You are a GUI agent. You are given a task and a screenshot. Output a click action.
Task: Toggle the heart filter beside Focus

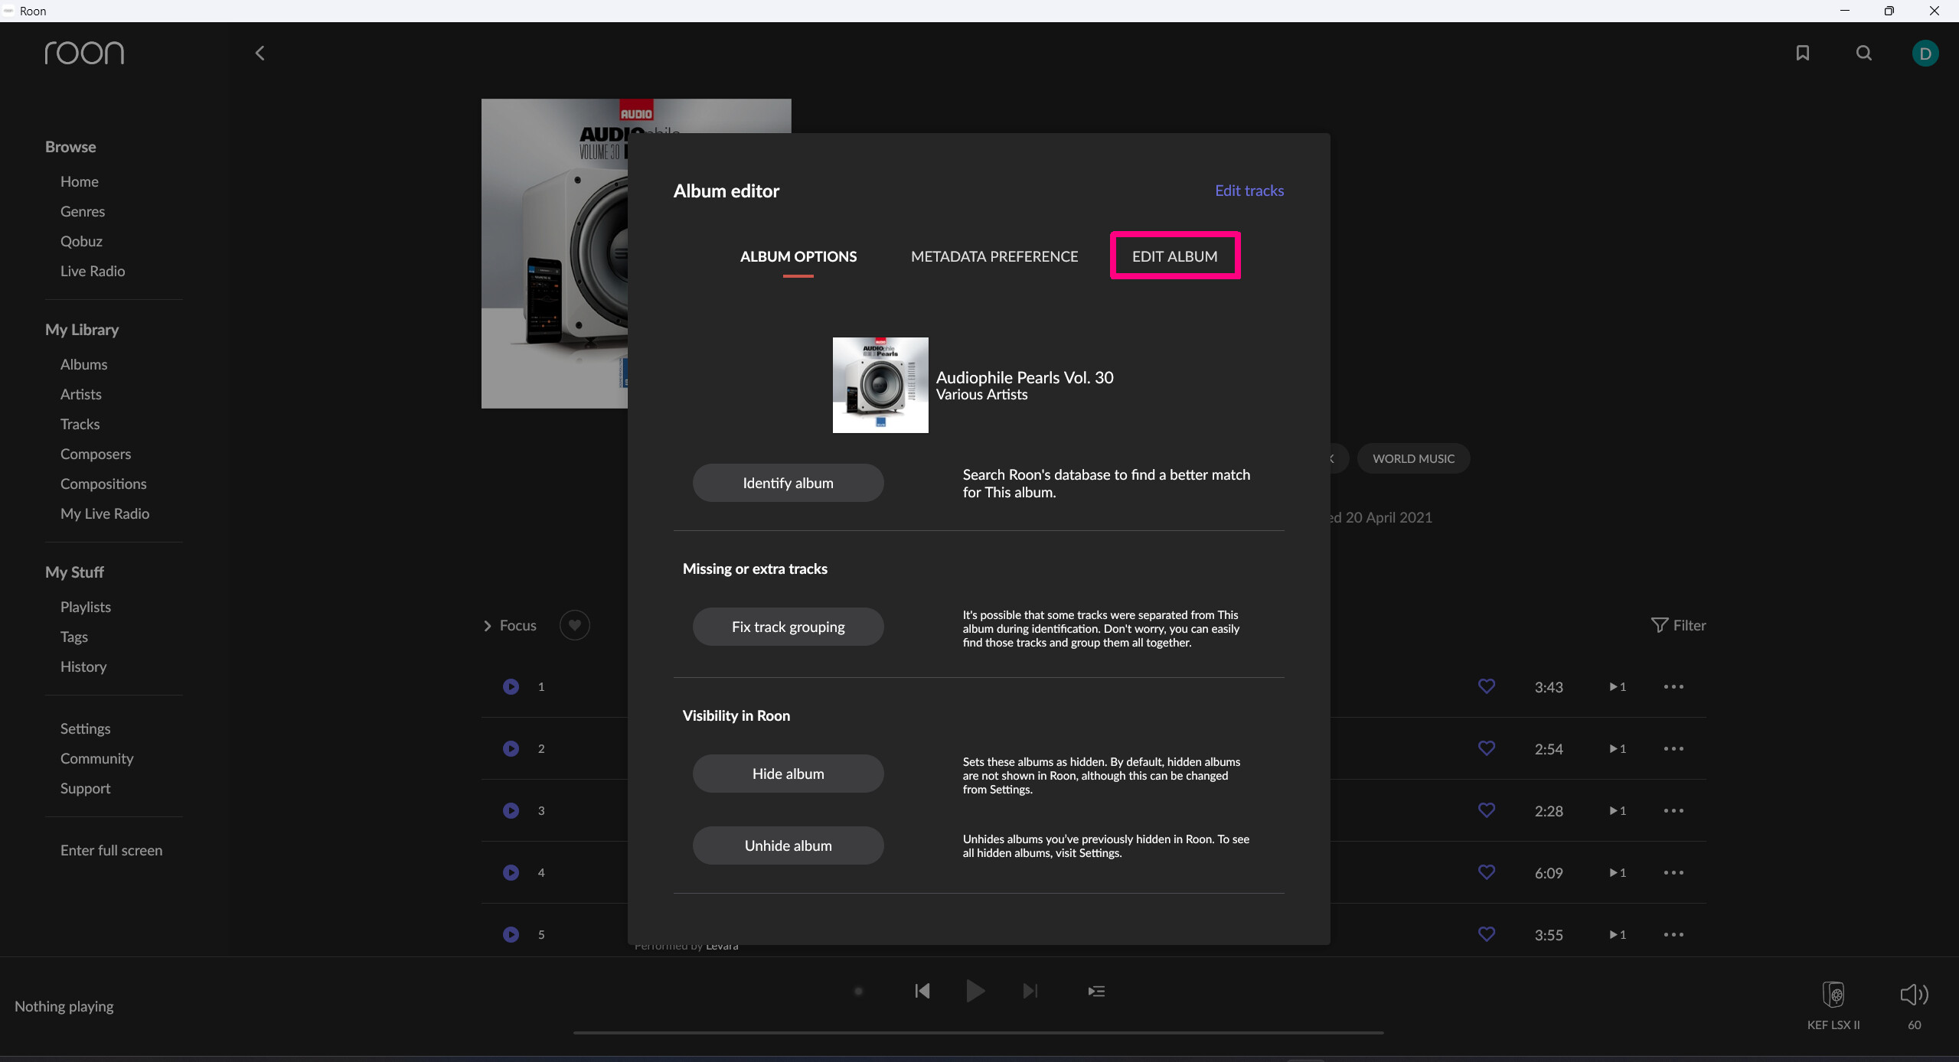[574, 625]
